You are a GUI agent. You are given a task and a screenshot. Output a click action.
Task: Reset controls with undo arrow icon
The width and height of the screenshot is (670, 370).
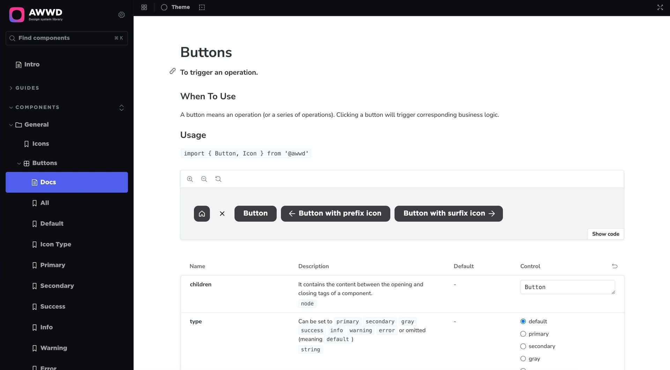615,266
